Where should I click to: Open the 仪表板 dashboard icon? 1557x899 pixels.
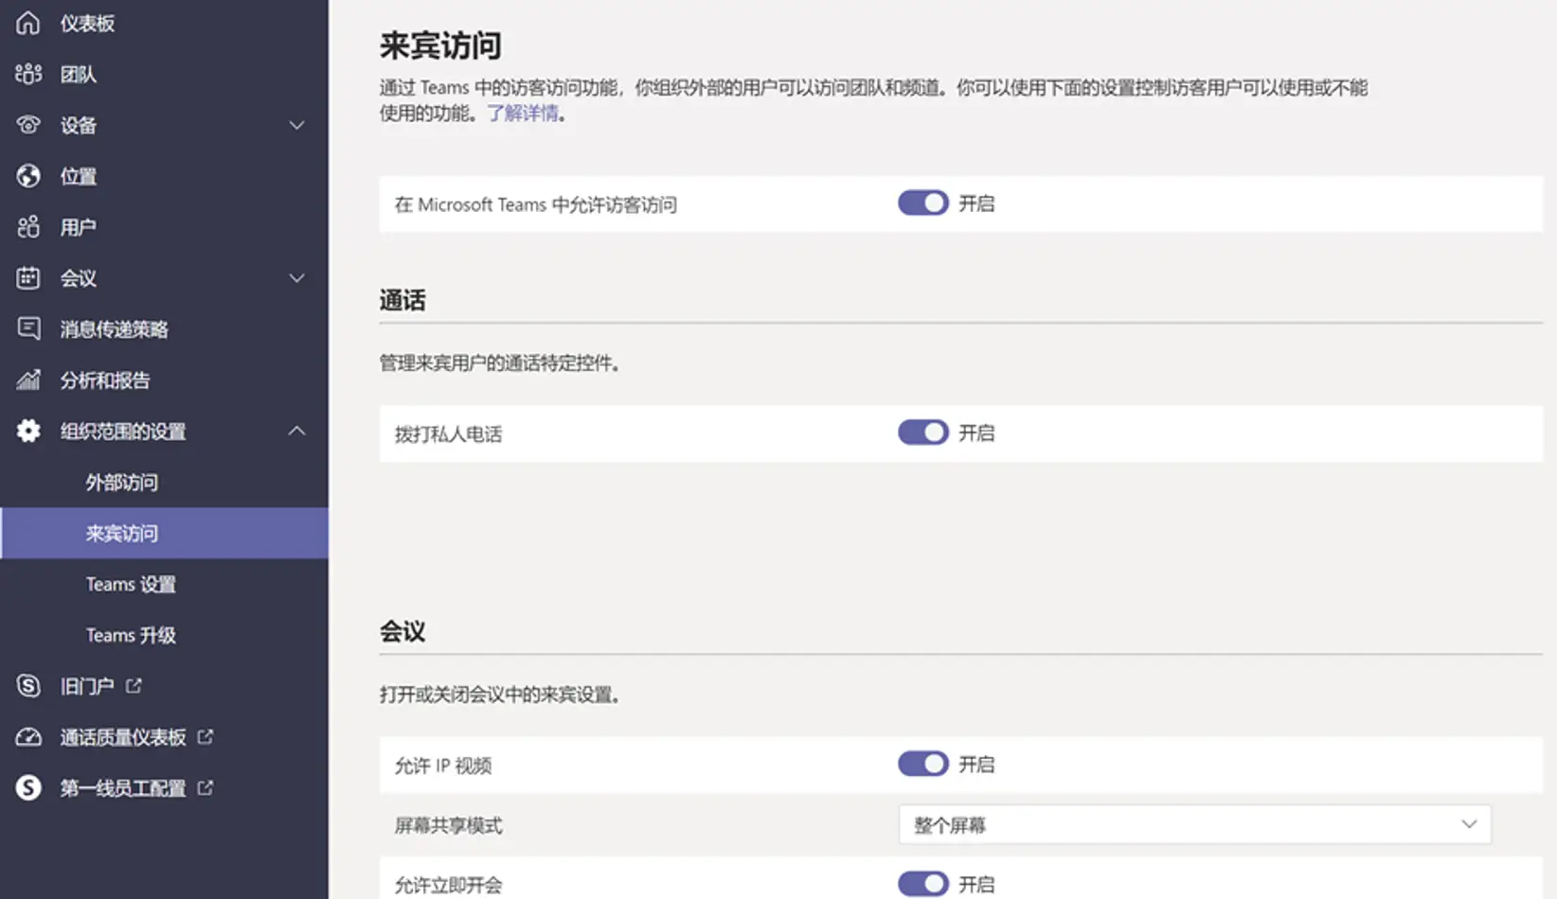click(27, 23)
